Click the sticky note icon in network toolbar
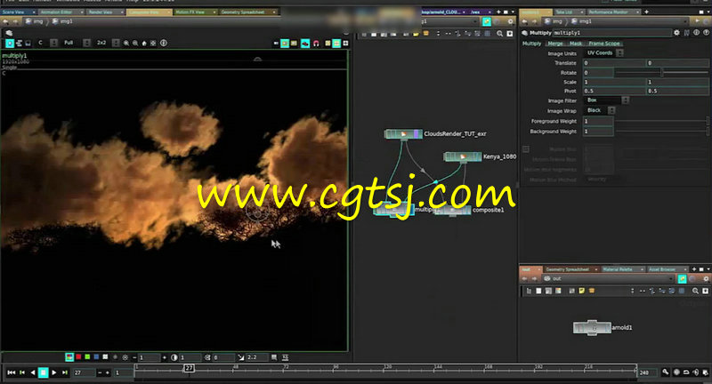This screenshot has width=712, height=384. pos(416,34)
